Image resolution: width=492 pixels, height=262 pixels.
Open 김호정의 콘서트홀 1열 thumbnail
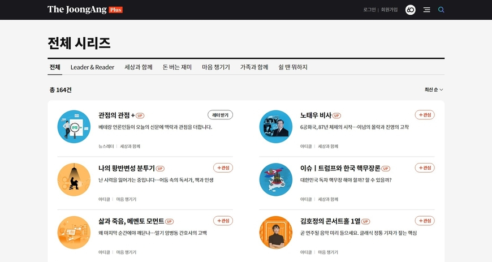tap(276, 233)
